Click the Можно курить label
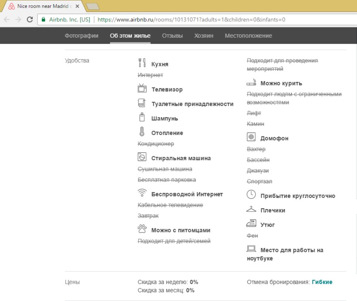This screenshot has height=301, width=357. pyautogui.click(x=281, y=83)
